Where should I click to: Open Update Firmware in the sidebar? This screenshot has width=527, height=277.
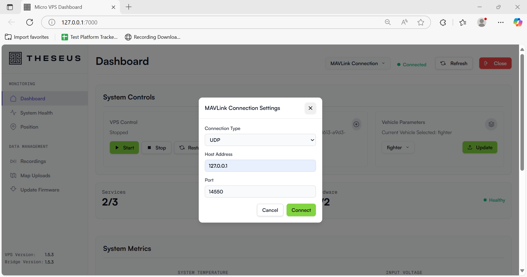(40, 190)
